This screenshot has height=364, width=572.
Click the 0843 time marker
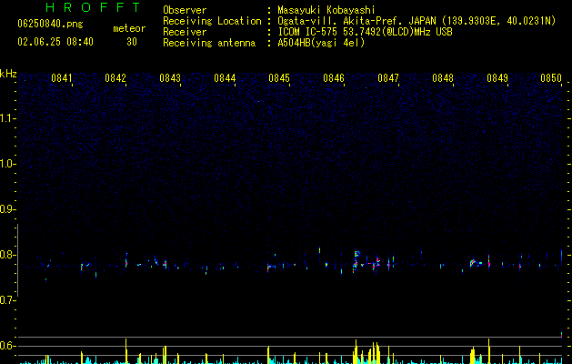point(170,78)
